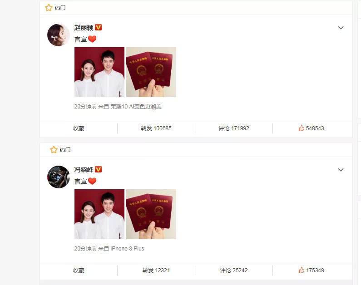
Task: Open 赵丽颖's profile avatar
Action: [59, 35]
